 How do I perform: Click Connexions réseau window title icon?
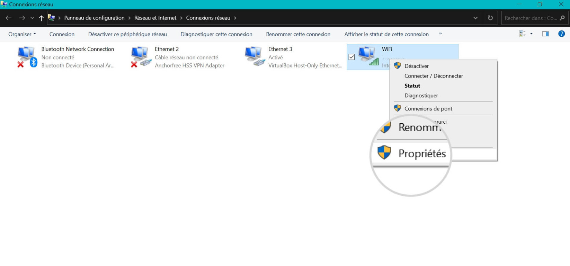pyautogui.click(x=4, y=4)
